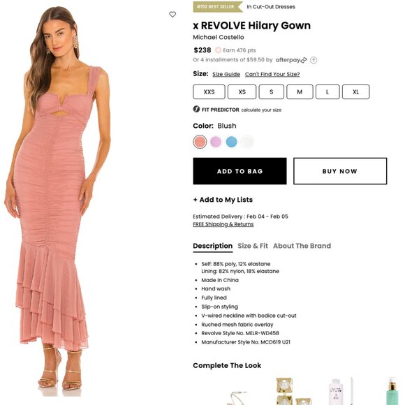Open the Size Guide link

coord(226,75)
